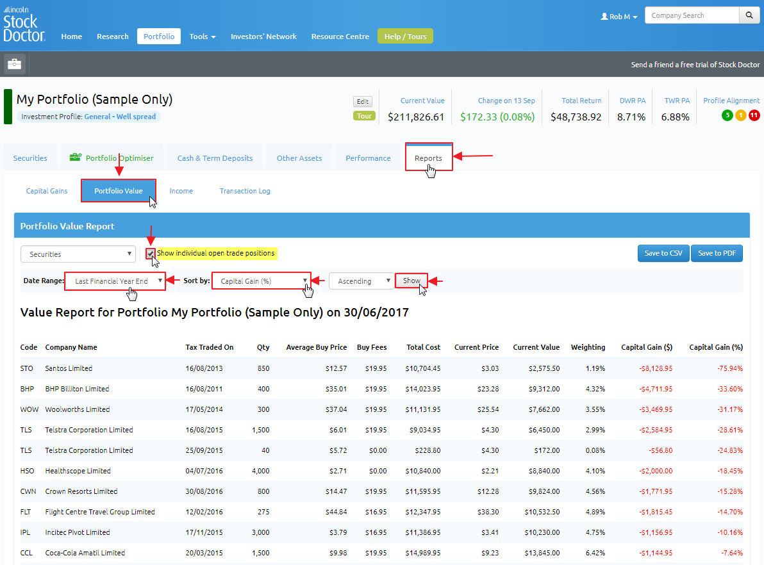Click into the Company Search field
This screenshot has height=565, width=764.
click(692, 15)
